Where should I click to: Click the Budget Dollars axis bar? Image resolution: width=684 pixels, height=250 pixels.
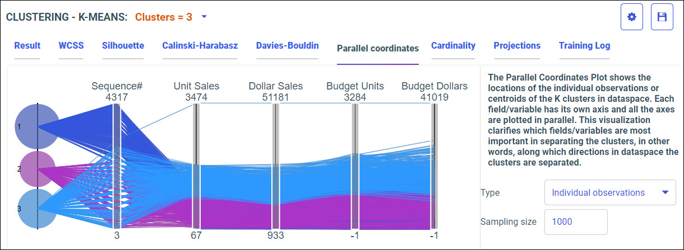tap(435, 166)
